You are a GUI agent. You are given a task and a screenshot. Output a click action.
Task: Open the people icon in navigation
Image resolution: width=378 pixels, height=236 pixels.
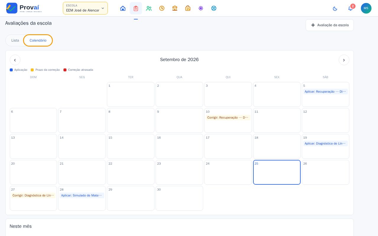(x=149, y=8)
